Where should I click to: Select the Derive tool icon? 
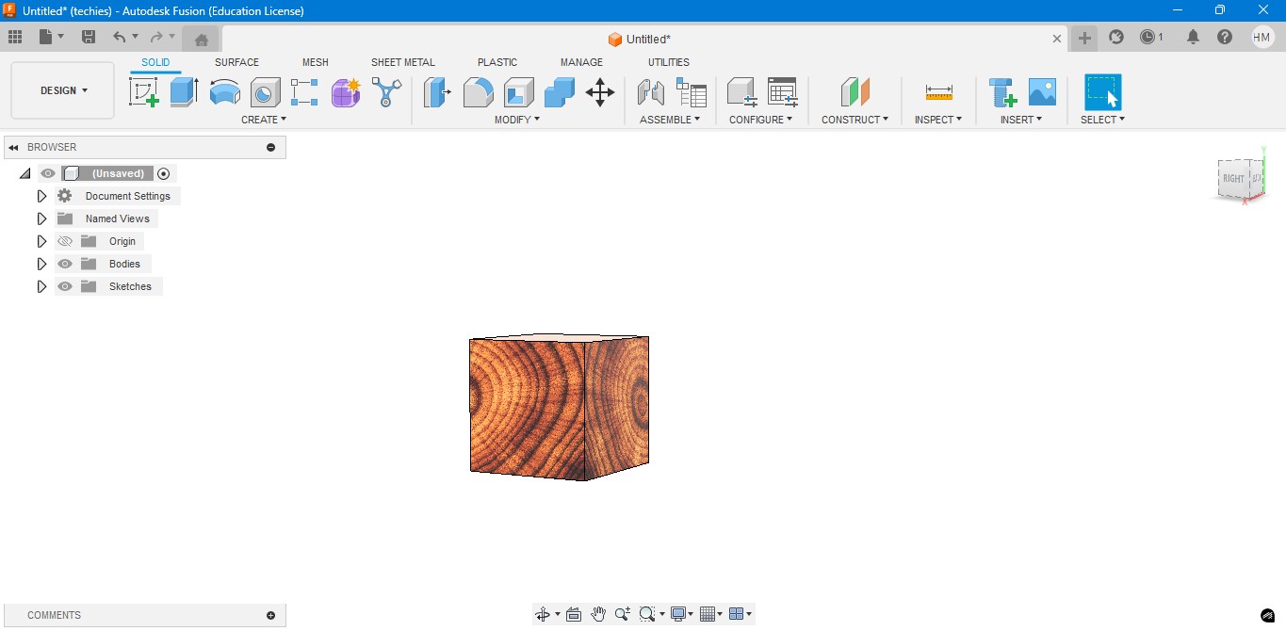(x=386, y=92)
